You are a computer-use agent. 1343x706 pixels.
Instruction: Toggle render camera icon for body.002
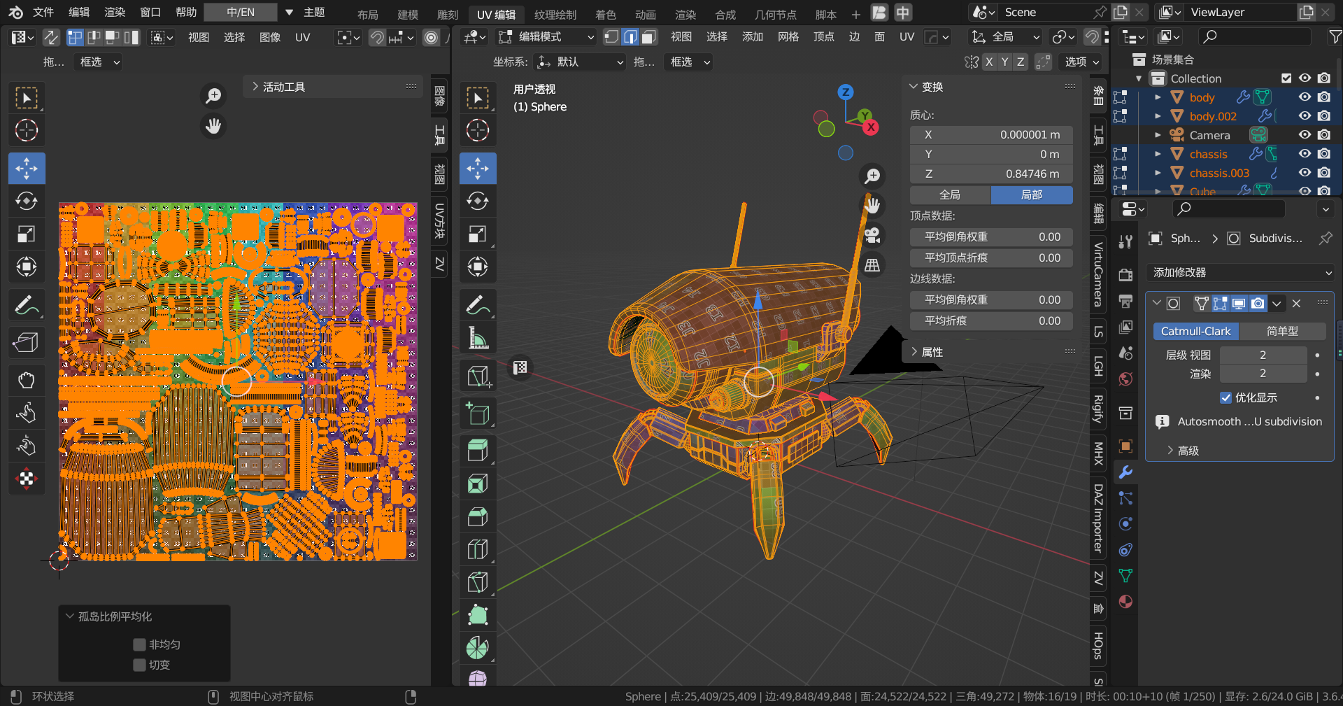coord(1324,116)
